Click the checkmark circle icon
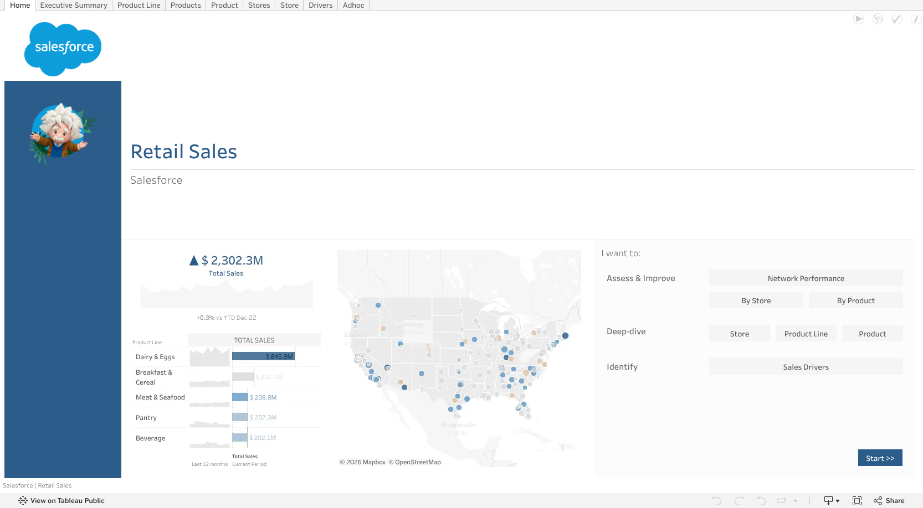 point(897,19)
